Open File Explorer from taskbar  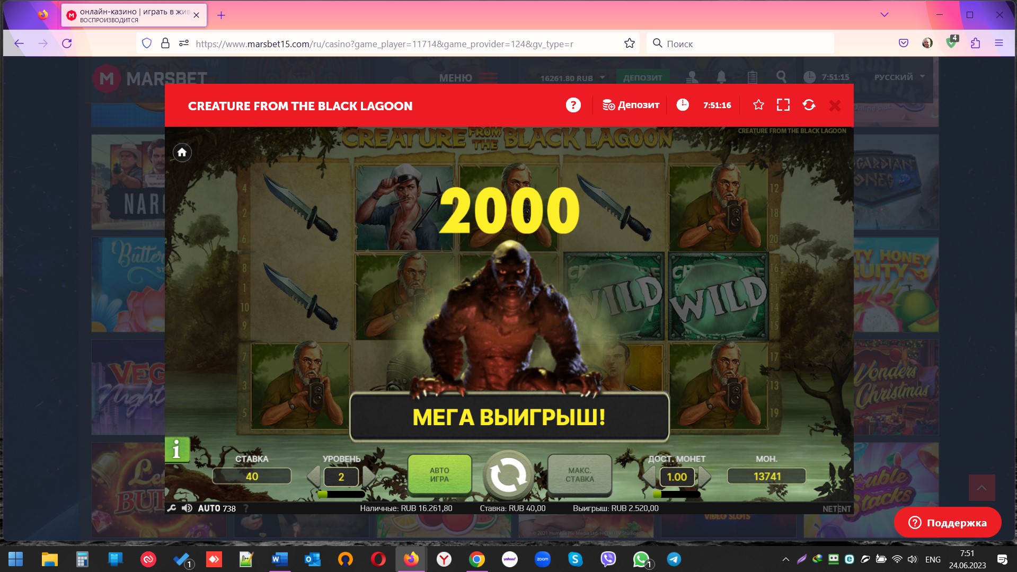pyautogui.click(x=49, y=559)
